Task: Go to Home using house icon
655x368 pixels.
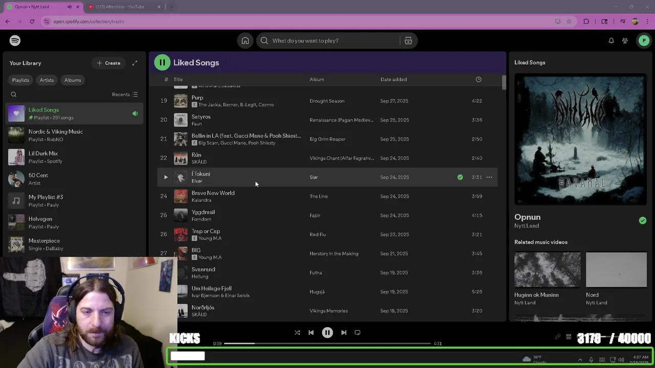Action: pyautogui.click(x=245, y=40)
